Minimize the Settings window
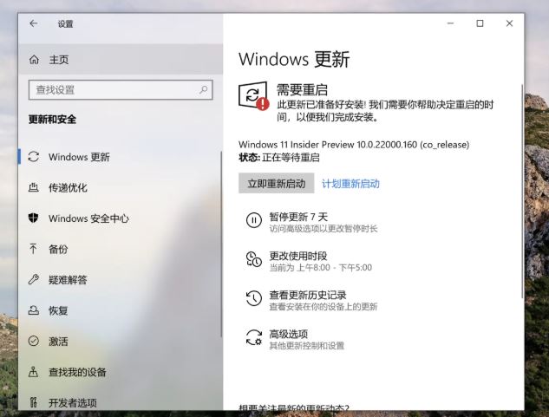Viewport: 549px width, 417px height. point(451,23)
